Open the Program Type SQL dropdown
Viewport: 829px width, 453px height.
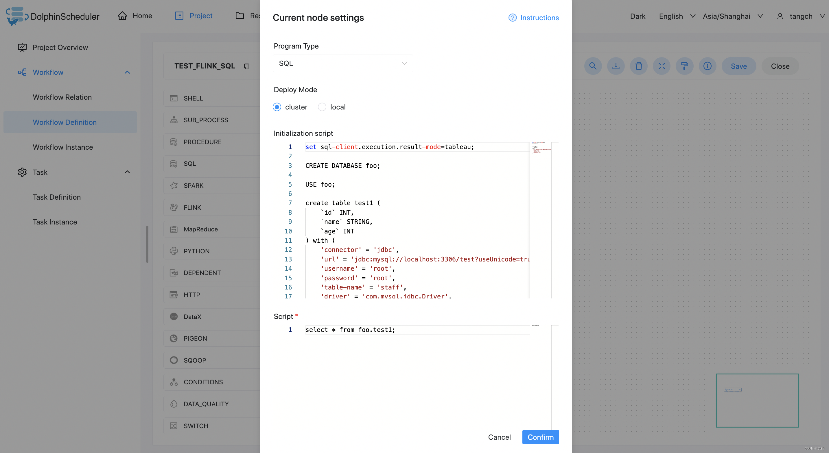[343, 63]
